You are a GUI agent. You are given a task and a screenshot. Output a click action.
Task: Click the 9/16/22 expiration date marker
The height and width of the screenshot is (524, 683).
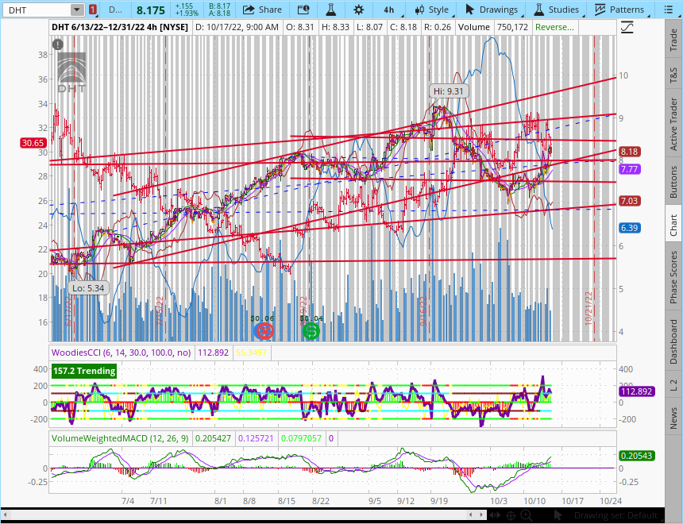click(x=423, y=311)
